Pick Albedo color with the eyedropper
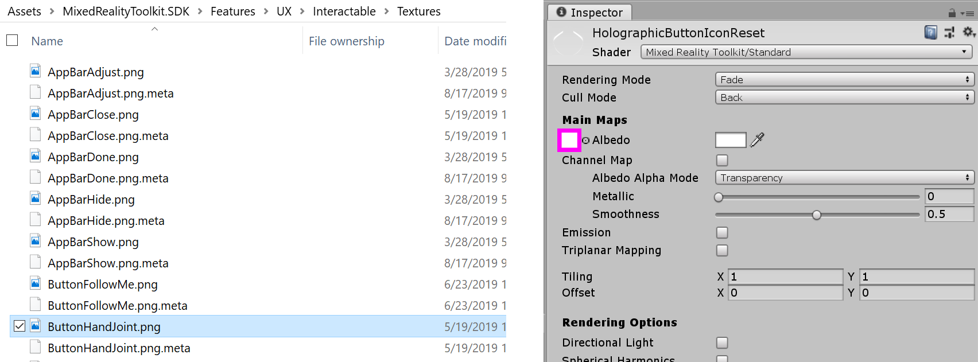 coord(758,140)
